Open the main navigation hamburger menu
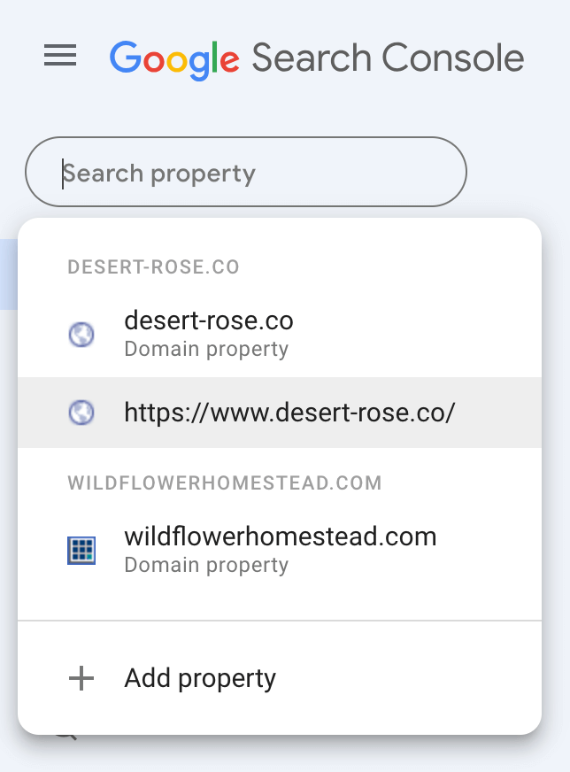The height and width of the screenshot is (772, 570). [60, 57]
